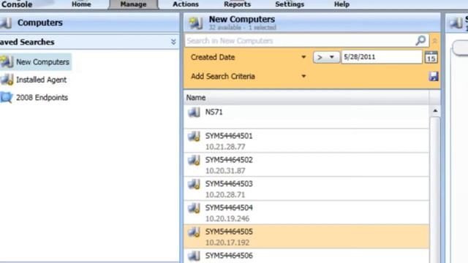
Task: Click the IP address 10.20.31.87
Action: coord(225,170)
